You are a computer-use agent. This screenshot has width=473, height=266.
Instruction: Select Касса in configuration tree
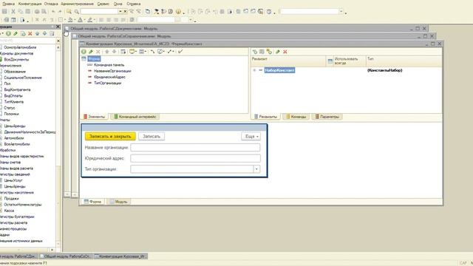(9, 211)
